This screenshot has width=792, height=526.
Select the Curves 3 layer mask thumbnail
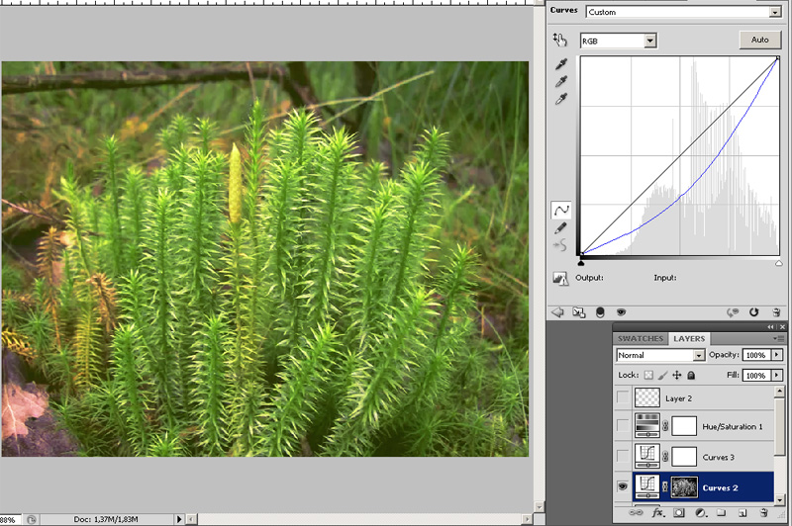coord(684,456)
